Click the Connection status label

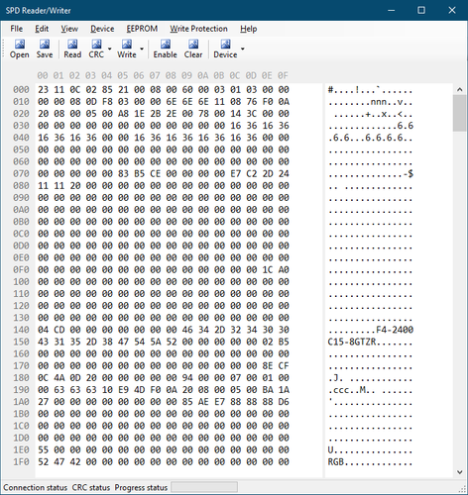pyautogui.click(x=35, y=487)
